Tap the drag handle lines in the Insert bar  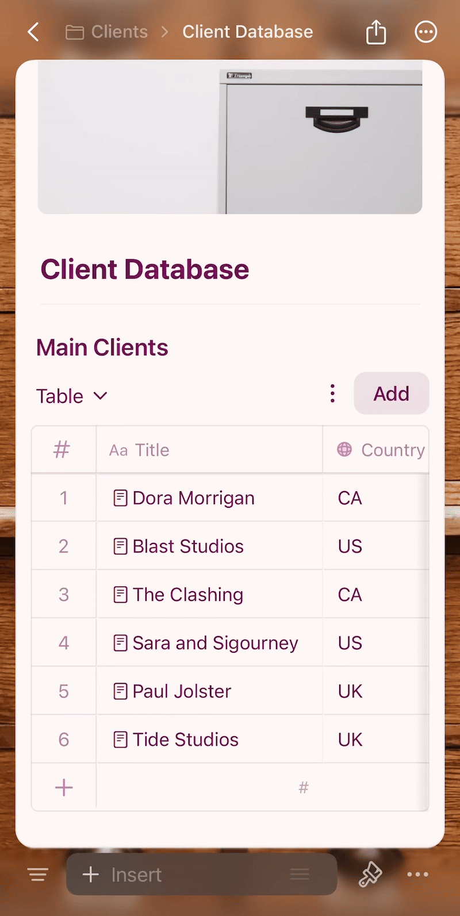(300, 875)
